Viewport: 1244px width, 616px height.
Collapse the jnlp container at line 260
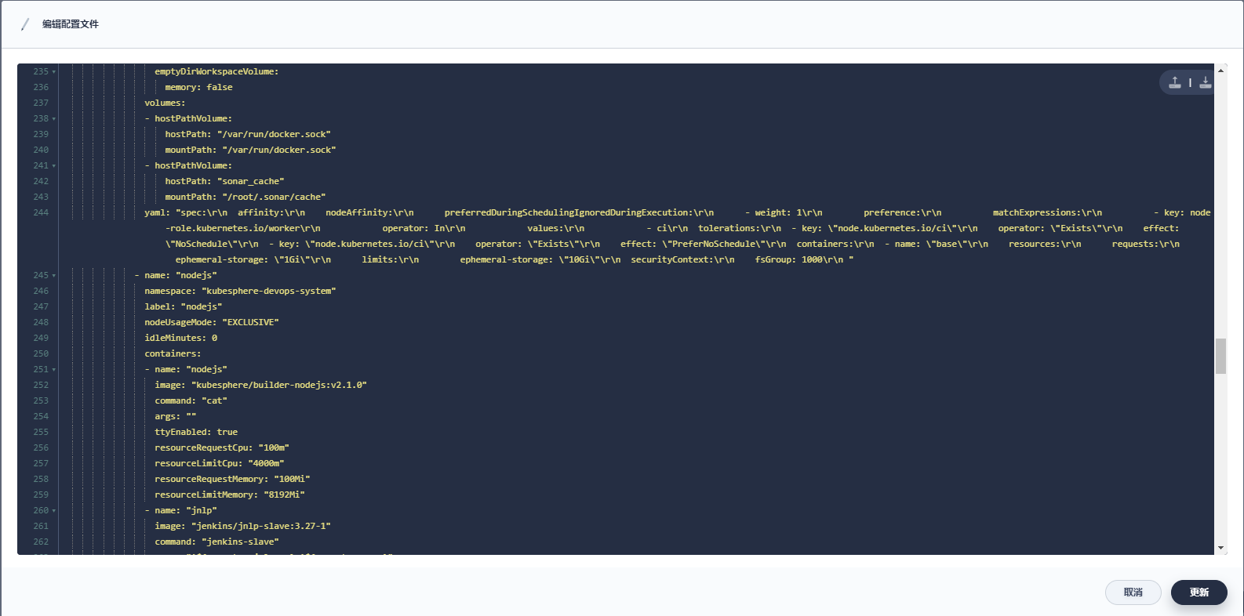point(54,511)
